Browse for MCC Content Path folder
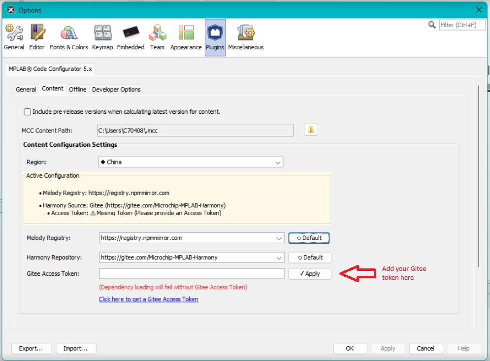This screenshot has height=361, width=490. 311,130
